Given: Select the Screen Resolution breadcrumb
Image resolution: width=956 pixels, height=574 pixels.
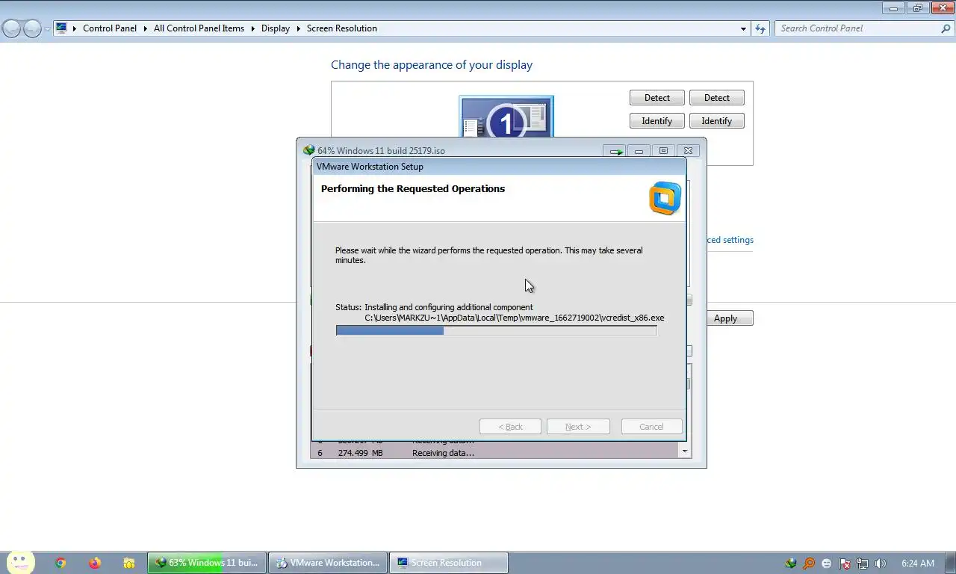Looking at the screenshot, I should 341,28.
